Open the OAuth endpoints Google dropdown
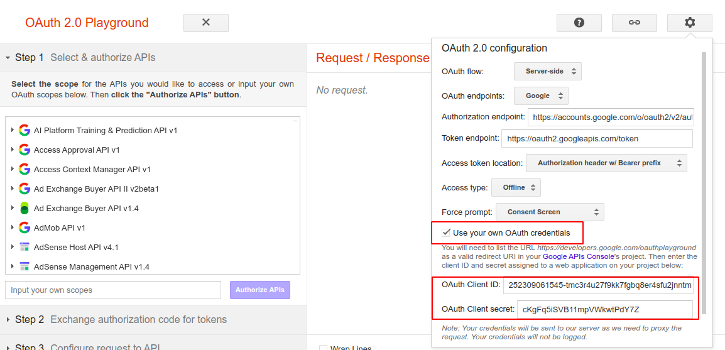This screenshot has width=725, height=350. coord(541,96)
